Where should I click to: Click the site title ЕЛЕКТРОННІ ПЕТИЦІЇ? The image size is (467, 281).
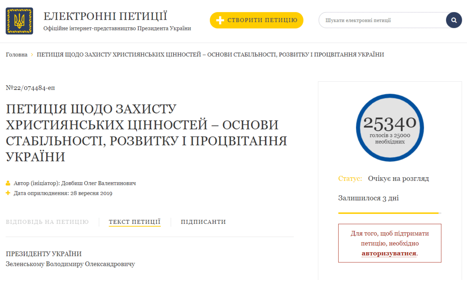pos(106,16)
